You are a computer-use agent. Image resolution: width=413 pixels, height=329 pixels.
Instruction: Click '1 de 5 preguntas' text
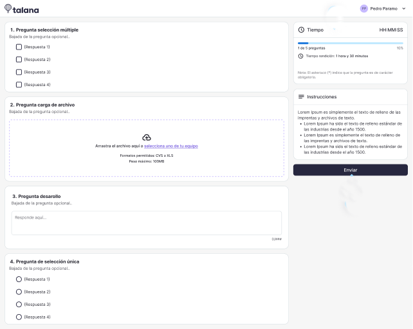coord(311,48)
